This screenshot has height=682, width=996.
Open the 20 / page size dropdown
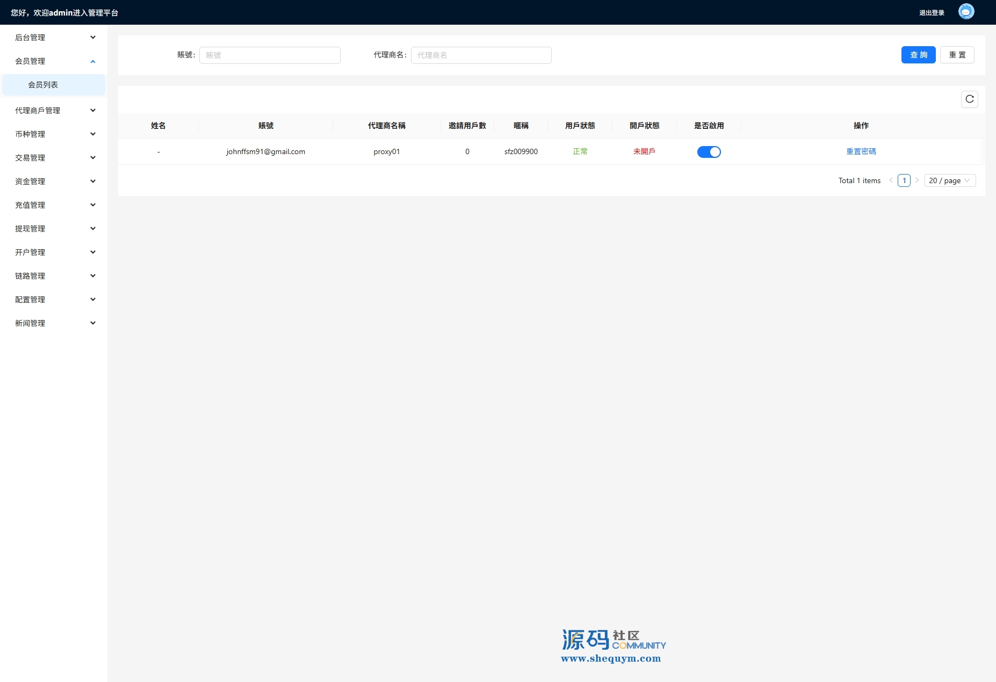click(x=949, y=180)
